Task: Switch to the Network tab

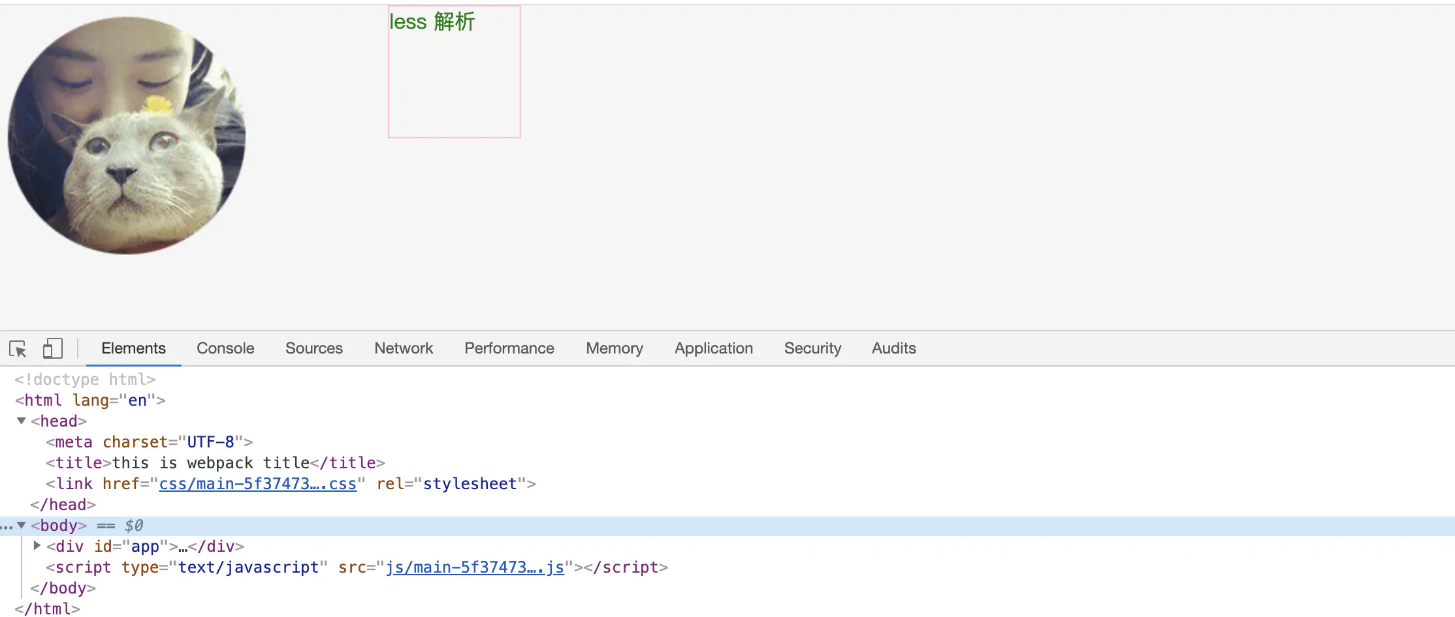Action: point(404,348)
